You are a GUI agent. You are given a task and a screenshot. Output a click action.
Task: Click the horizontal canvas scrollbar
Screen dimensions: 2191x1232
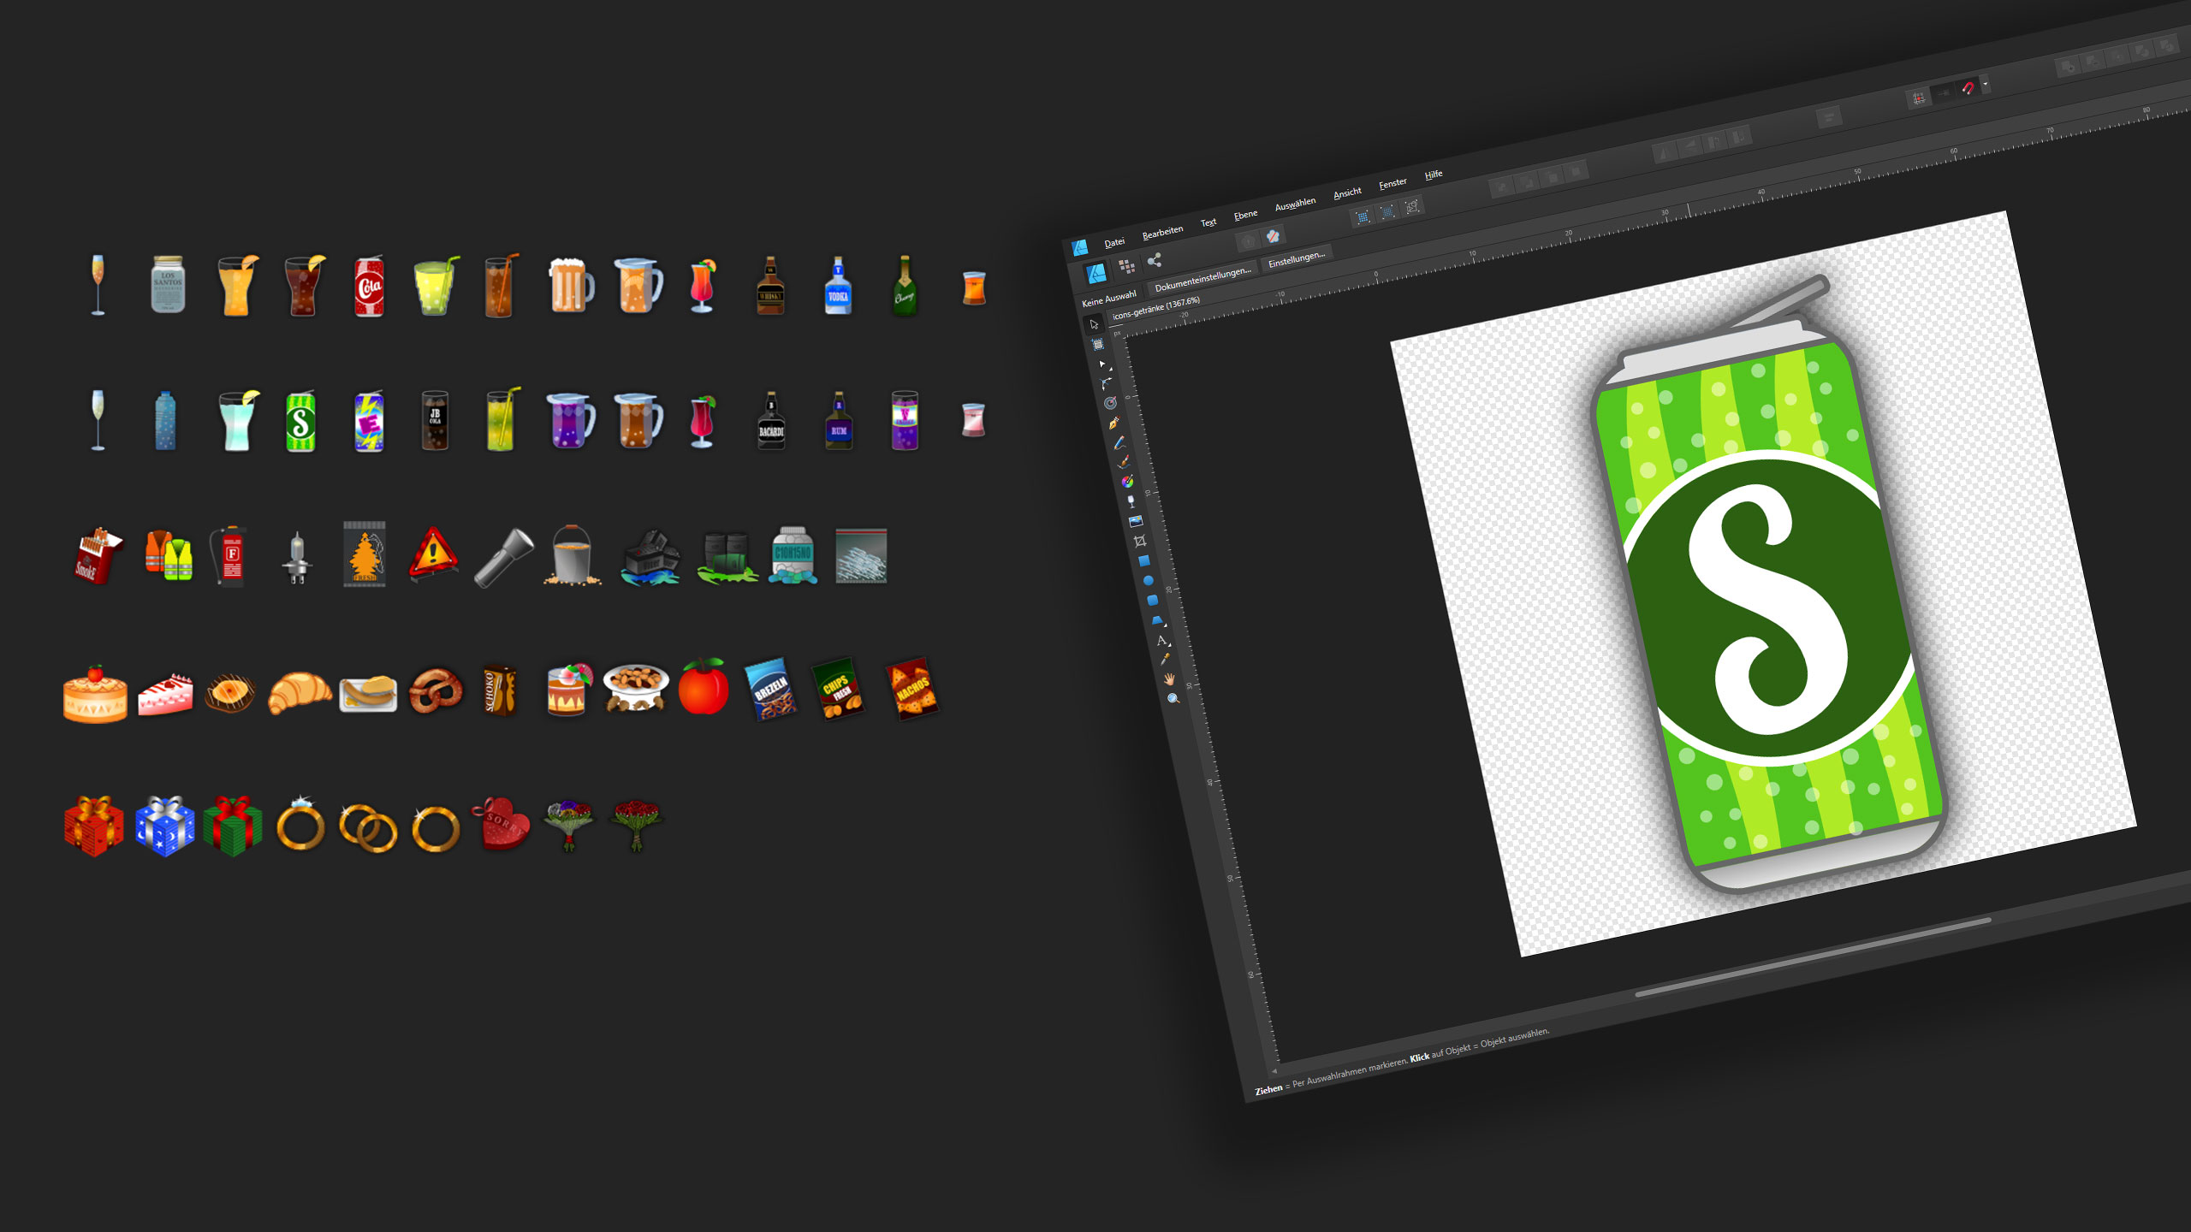[x=1813, y=957]
